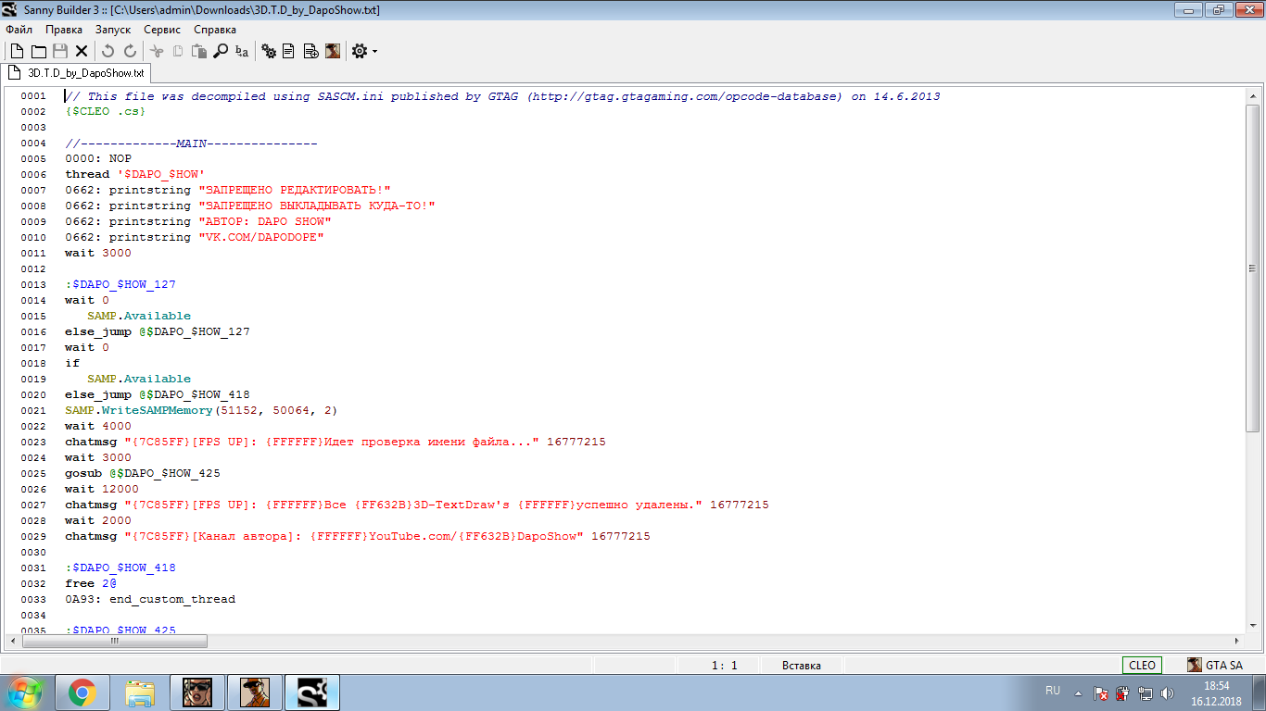Click the "VK.COM/DAPODOPE" string
The image size is (1266, 711).
click(x=261, y=237)
